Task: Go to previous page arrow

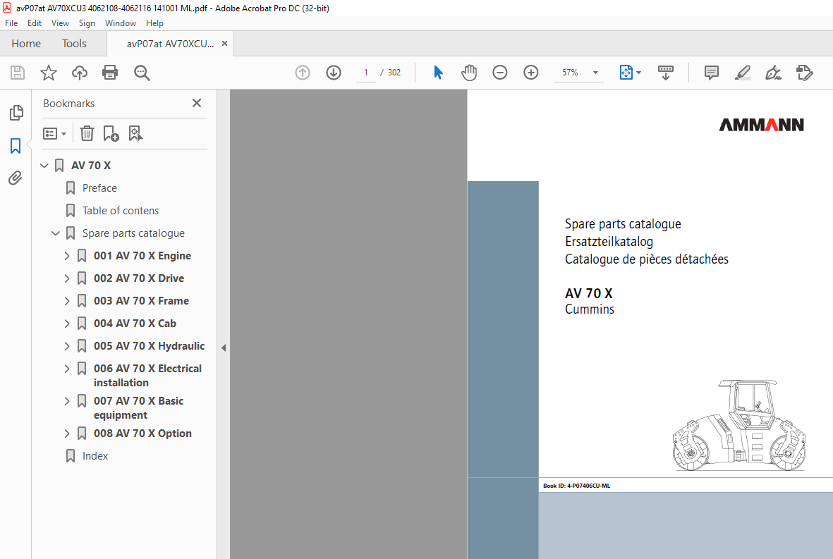Action: (x=303, y=73)
